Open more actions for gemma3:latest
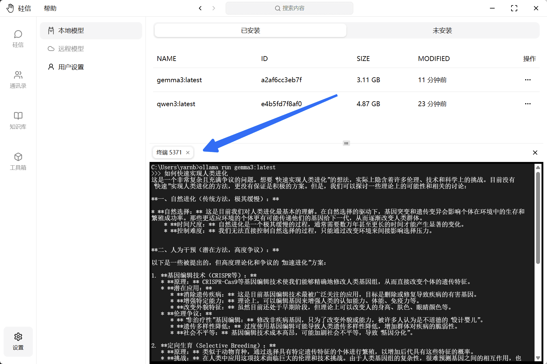The height and width of the screenshot is (364, 547). click(x=528, y=80)
